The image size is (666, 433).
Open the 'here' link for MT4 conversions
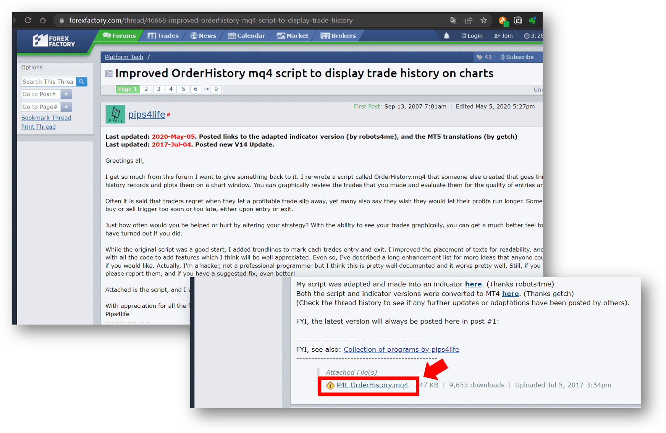511,294
